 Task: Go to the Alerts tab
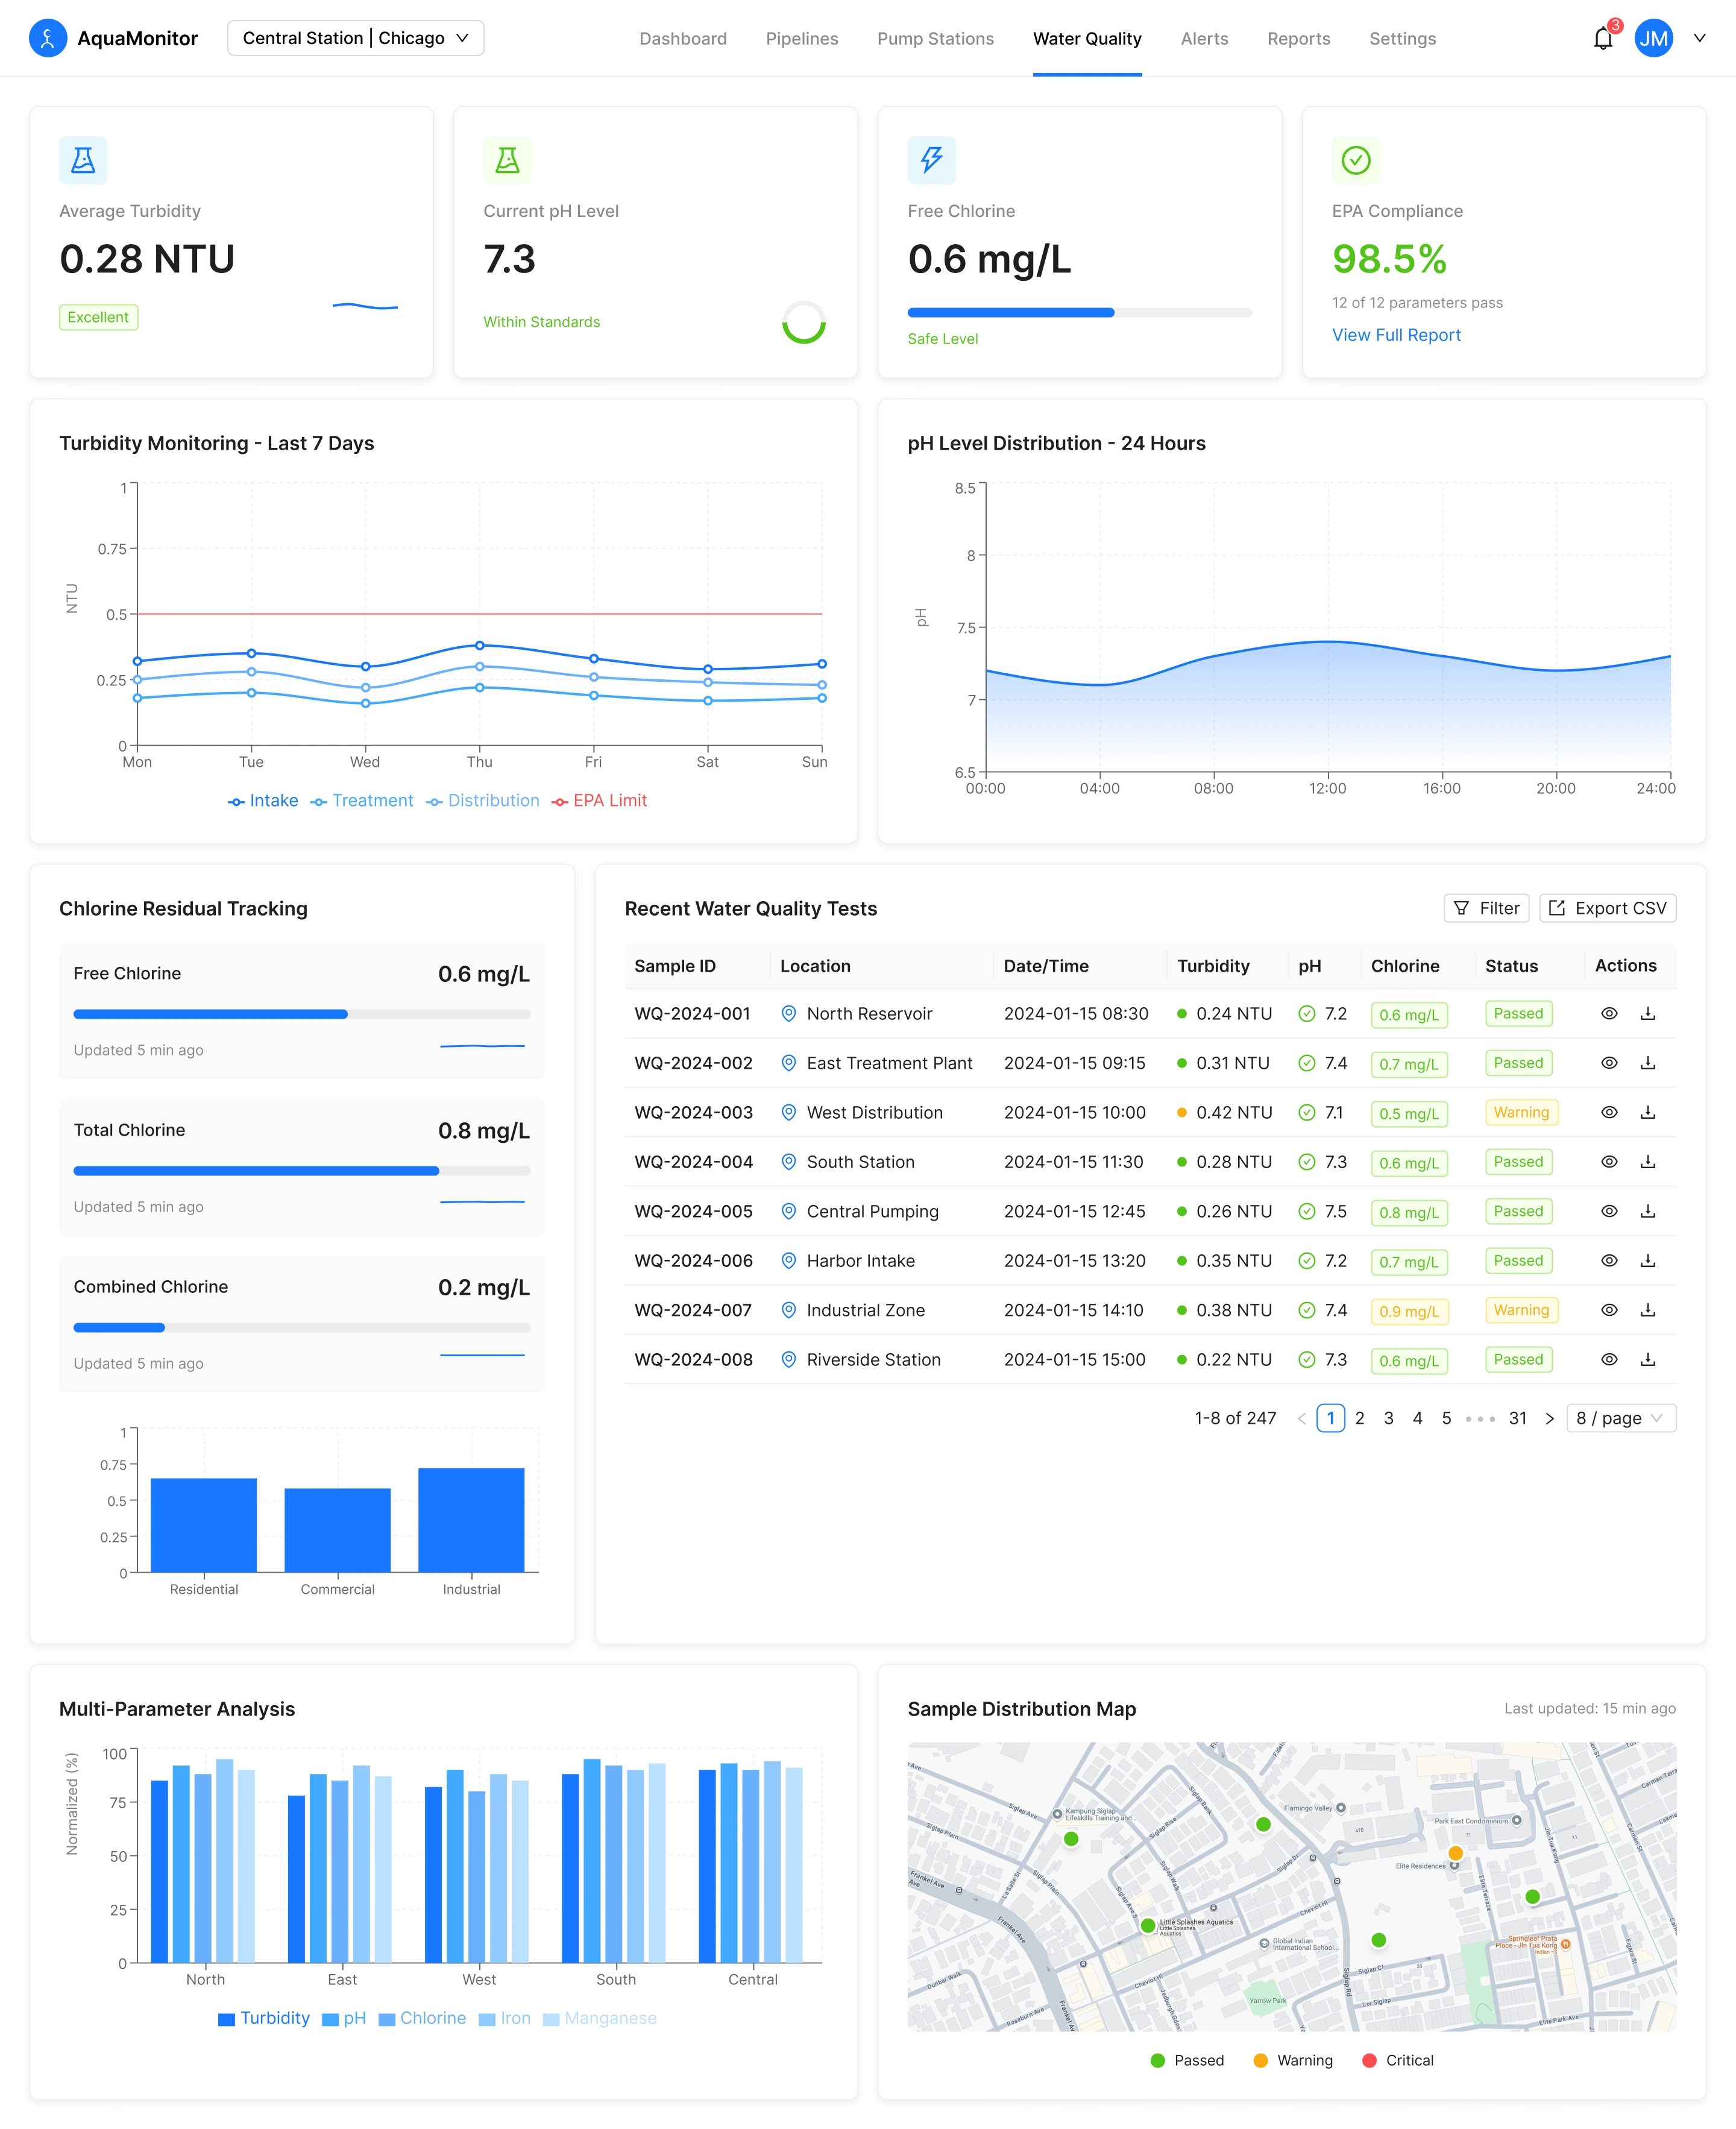tap(1204, 39)
